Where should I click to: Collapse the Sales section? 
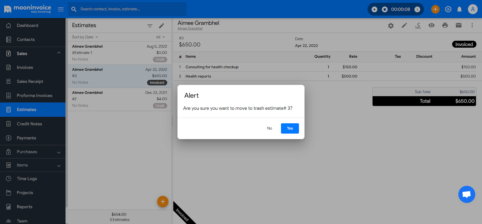coord(33,54)
